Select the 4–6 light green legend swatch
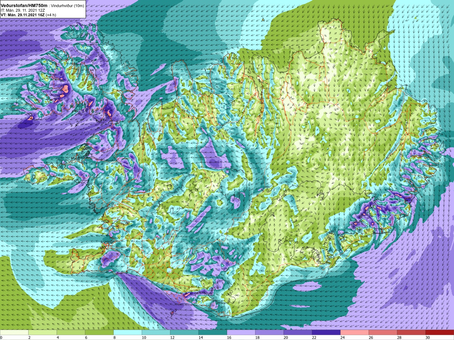 71,333
